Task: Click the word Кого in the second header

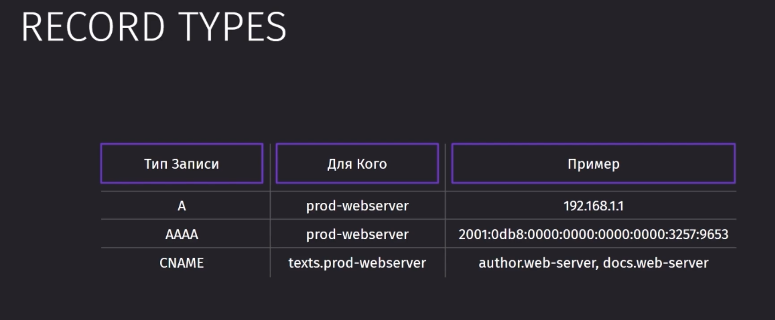Action: tap(371, 164)
